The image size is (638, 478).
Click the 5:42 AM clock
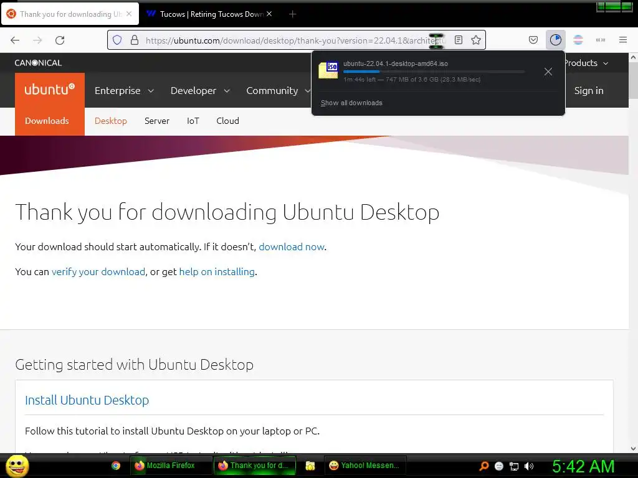pyautogui.click(x=583, y=466)
